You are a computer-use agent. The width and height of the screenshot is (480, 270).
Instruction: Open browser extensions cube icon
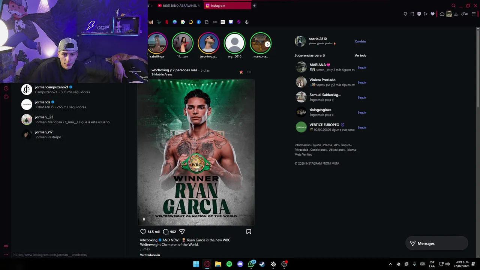click(x=442, y=14)
